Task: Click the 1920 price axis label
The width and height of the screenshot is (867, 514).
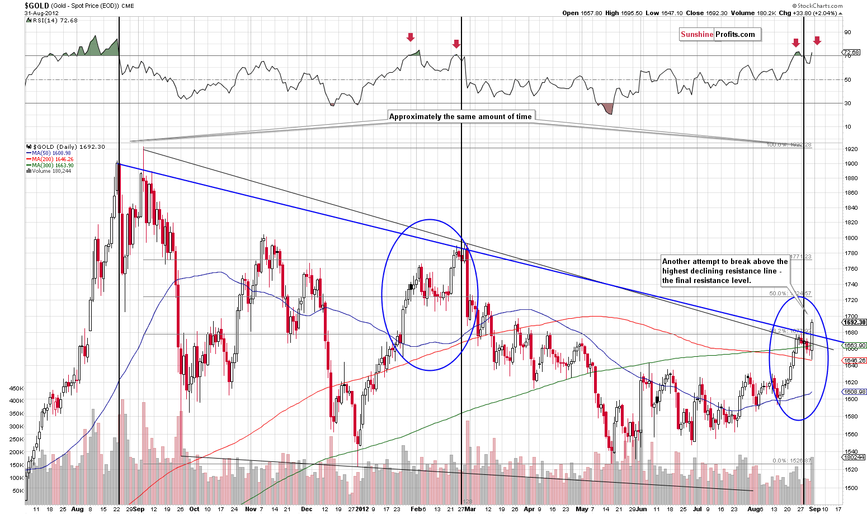Action: (x=851, y=149)
